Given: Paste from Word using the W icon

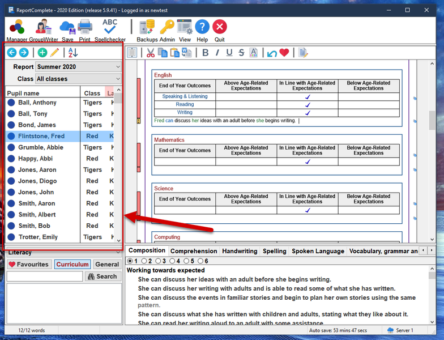Looking at the screenshot, I should 187,53.
